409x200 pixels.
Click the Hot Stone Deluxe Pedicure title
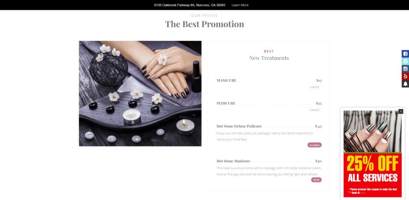(x=239, y=126)
